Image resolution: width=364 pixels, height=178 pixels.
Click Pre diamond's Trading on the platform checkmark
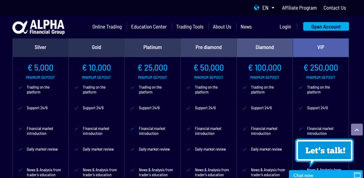(188, 87)
